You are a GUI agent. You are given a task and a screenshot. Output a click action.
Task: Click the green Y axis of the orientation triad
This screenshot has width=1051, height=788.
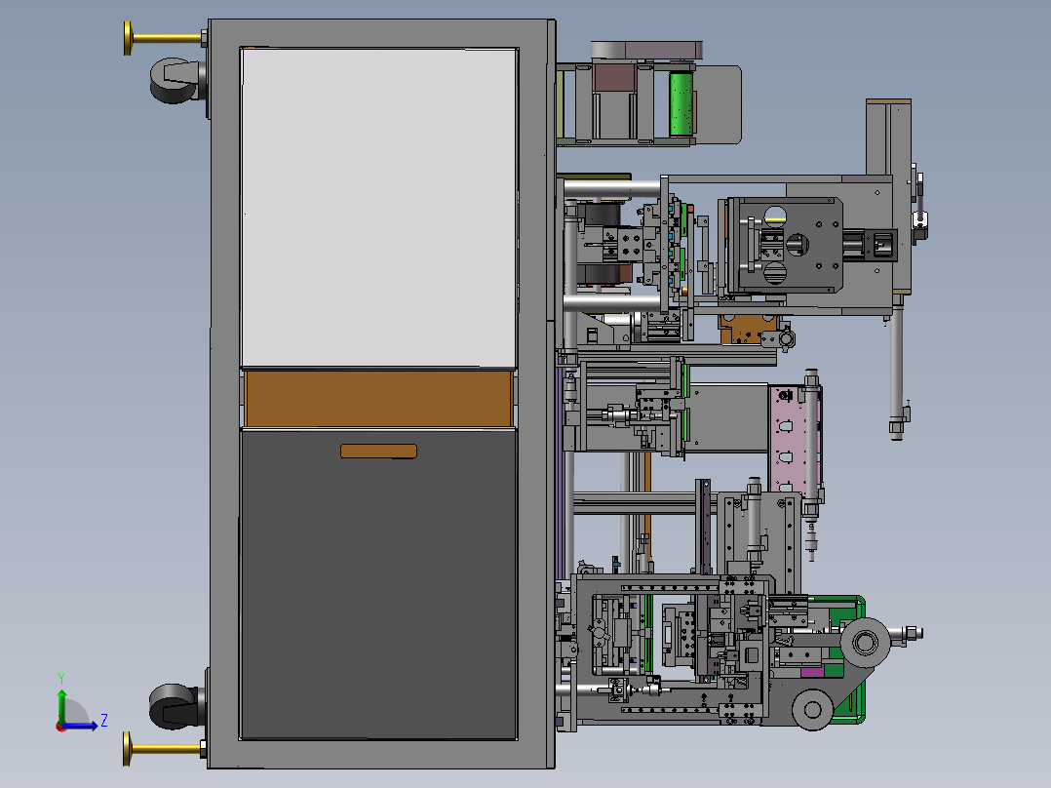point(61,705)
